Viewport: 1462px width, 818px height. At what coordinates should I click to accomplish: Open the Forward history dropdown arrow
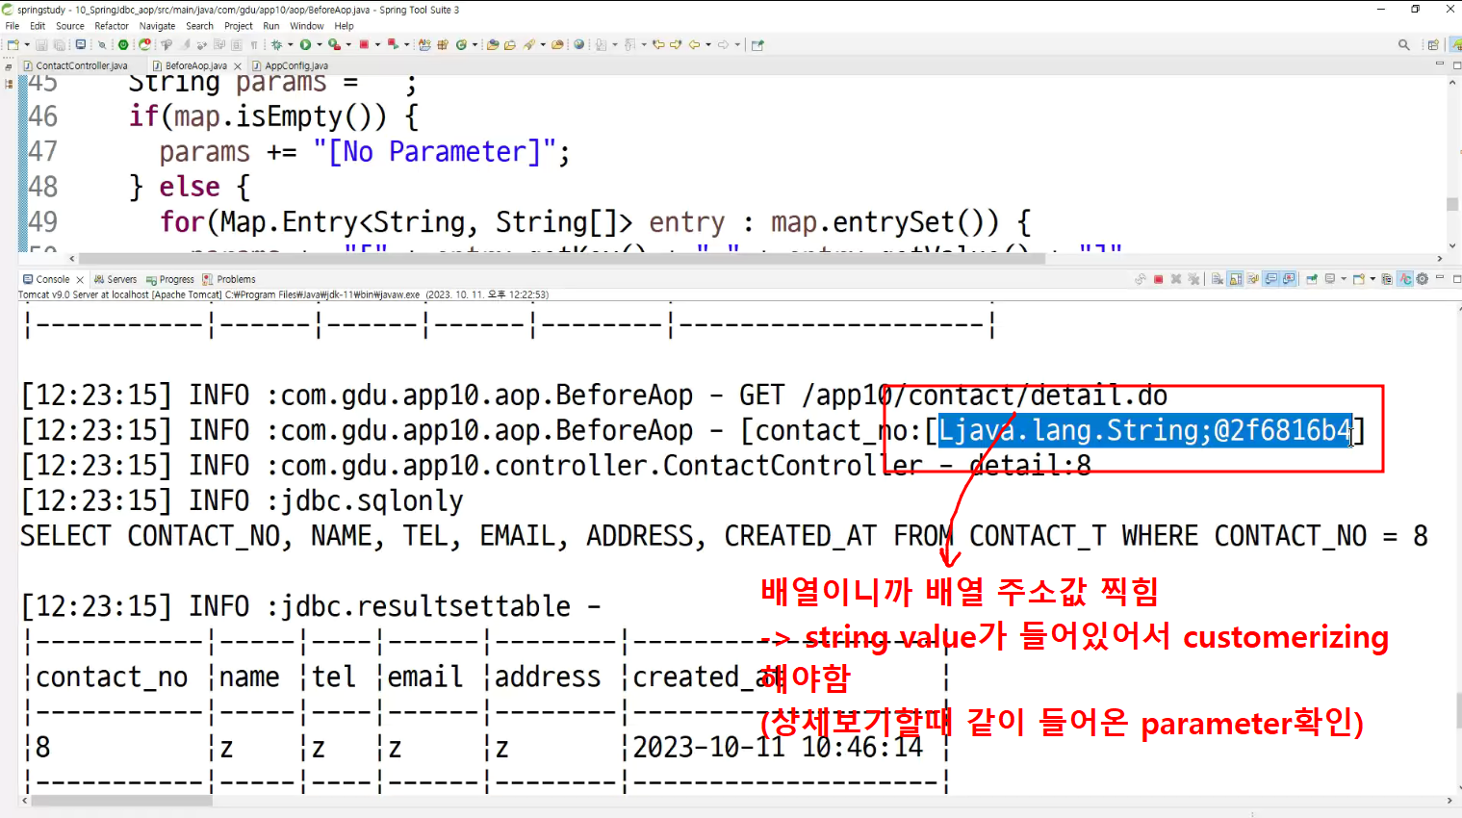click(737, 44)
